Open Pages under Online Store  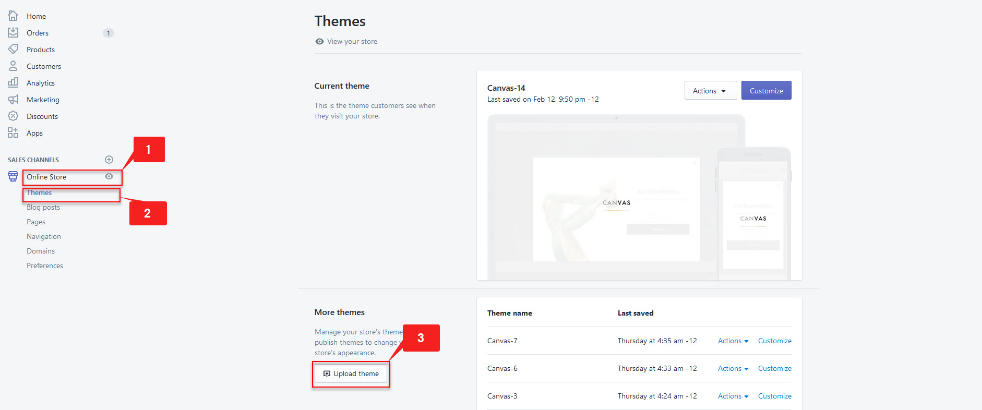pos(36,222)
